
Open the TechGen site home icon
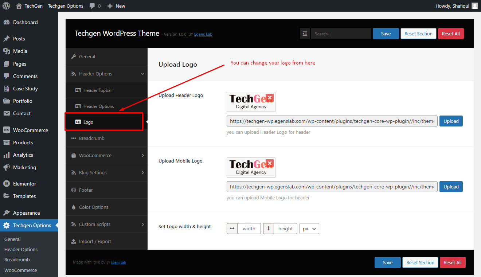pos(19,6)
